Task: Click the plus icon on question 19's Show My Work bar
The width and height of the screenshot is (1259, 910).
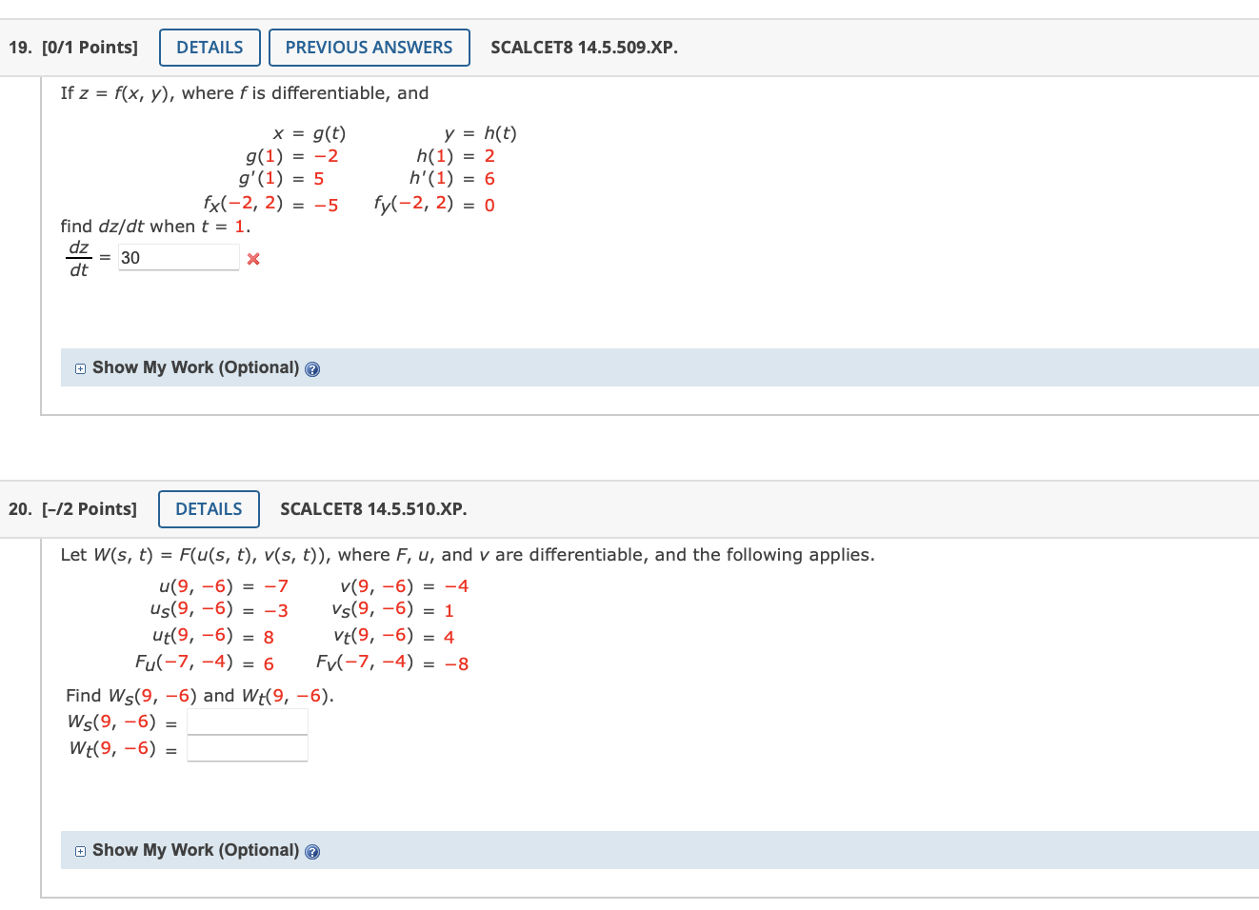Action: [x=81, y=367]
